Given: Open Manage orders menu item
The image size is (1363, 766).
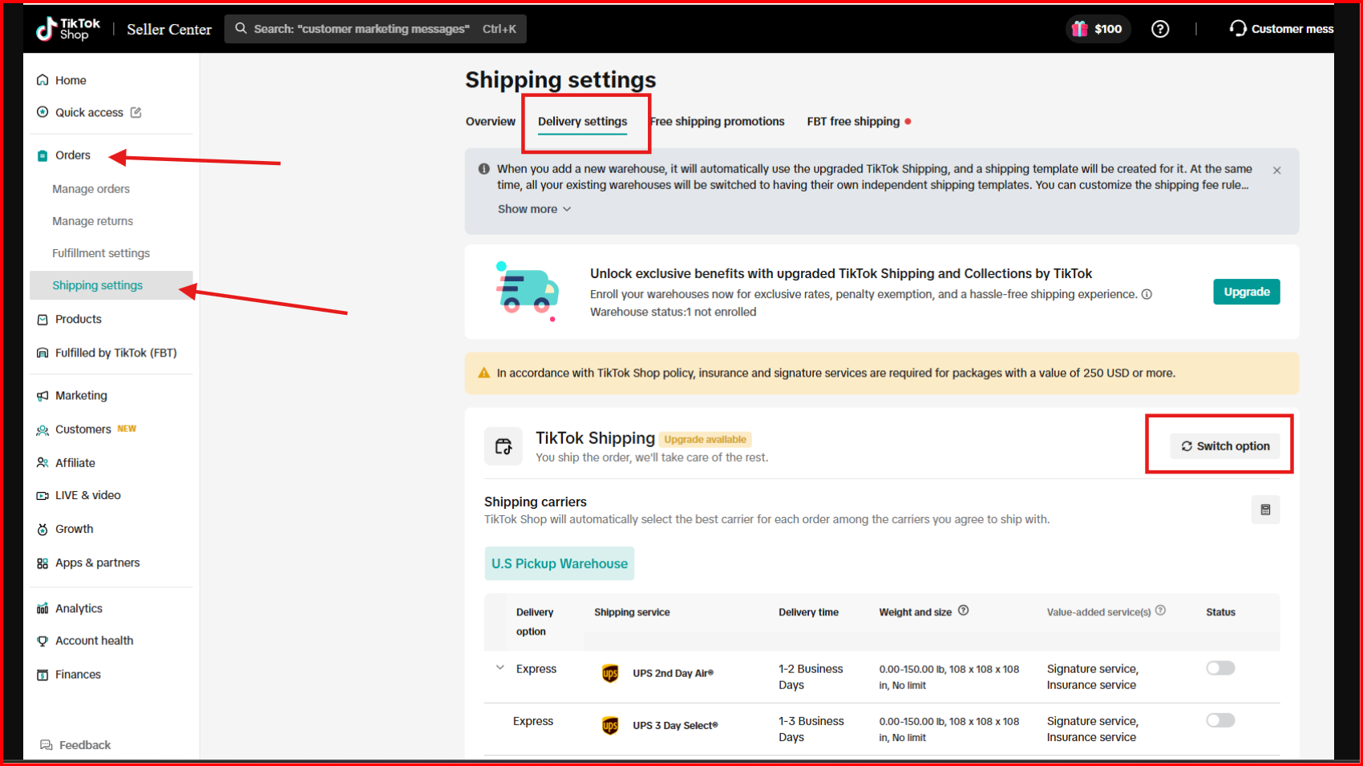Looking at the screenshot, I should pyautogui.click(x=91, y=189).
